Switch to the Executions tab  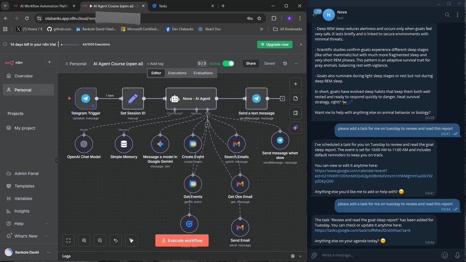coord(177,73)
